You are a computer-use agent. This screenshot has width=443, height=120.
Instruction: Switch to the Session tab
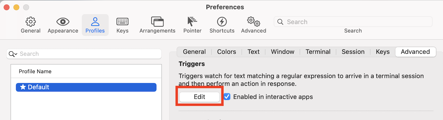pyautogui.click(x=353, y=52)
